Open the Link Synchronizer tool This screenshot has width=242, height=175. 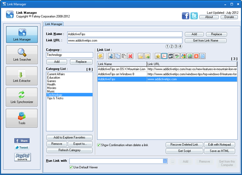(22, 97)
